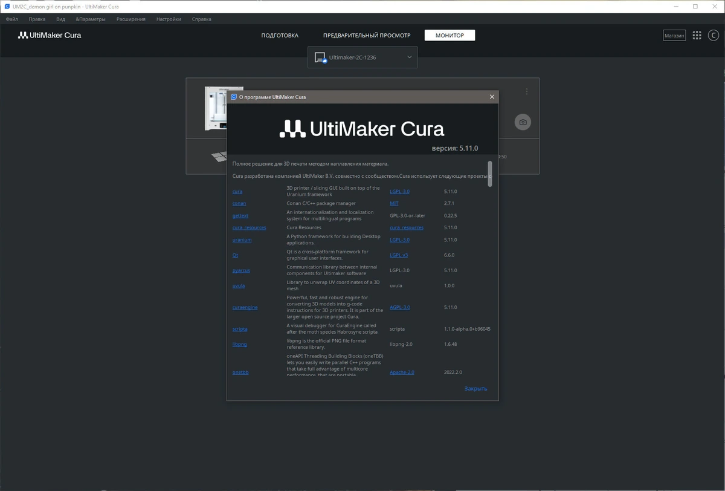Open the conan project link
The width and height of the screenshot is (725, 491).
pyautogui.click(x=239, y=204)
